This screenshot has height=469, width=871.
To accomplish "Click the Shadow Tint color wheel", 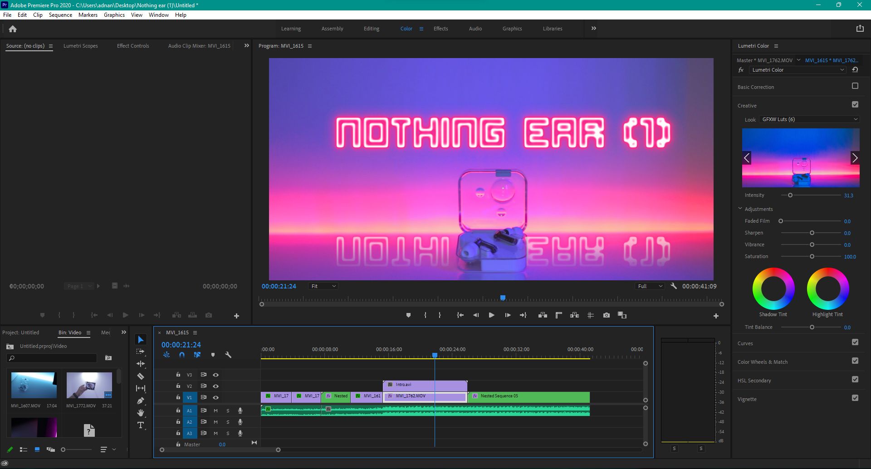I will [x=773, y=289].
